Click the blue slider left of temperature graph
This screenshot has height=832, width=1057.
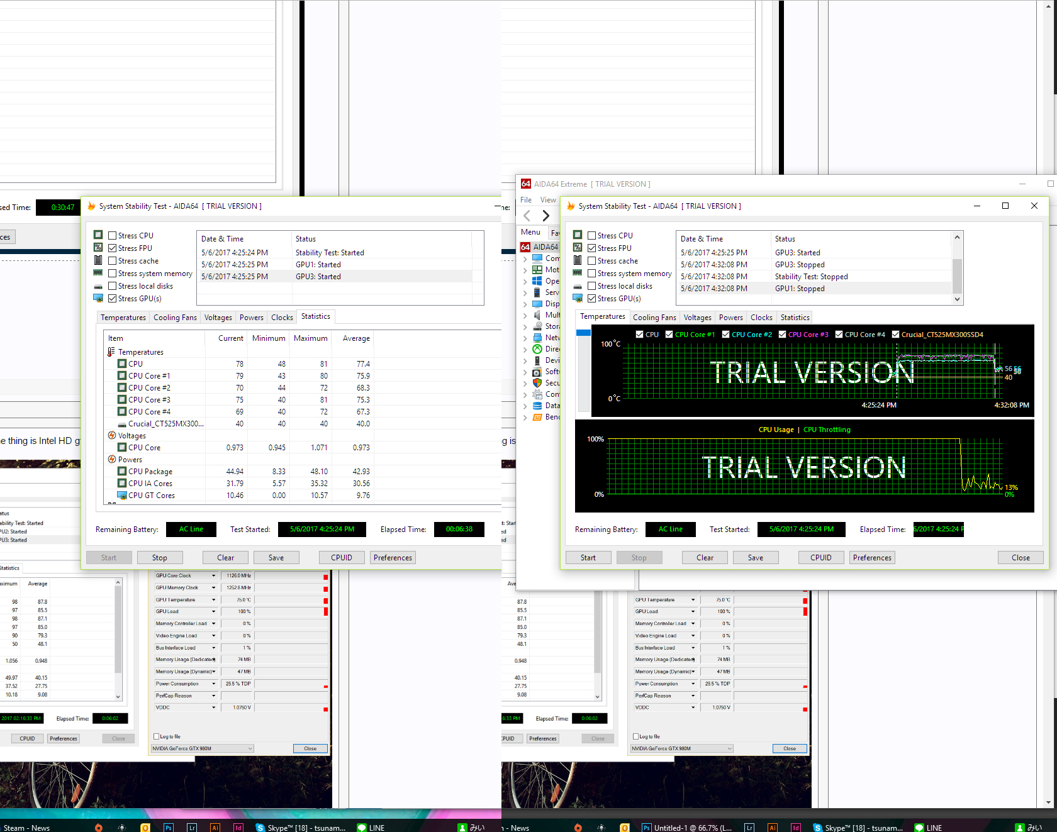point(583,333)
